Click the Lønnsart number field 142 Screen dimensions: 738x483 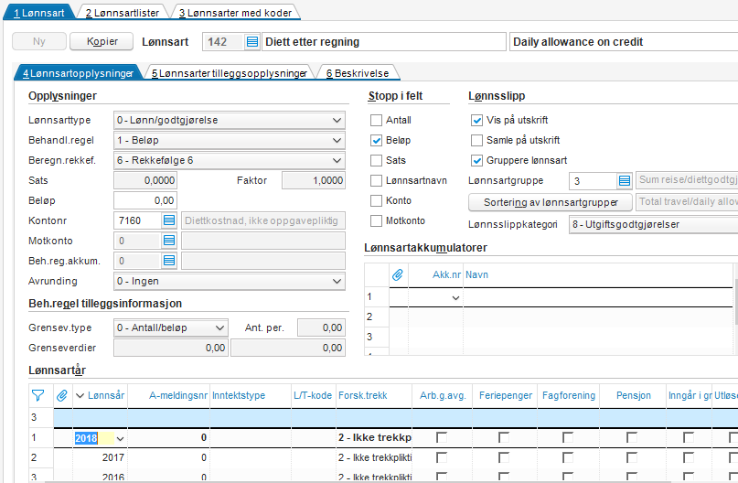pyautogui.click(x=223, y=42)
